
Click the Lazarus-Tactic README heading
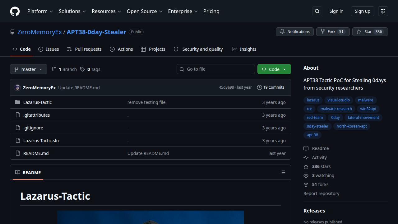point(55,196)
